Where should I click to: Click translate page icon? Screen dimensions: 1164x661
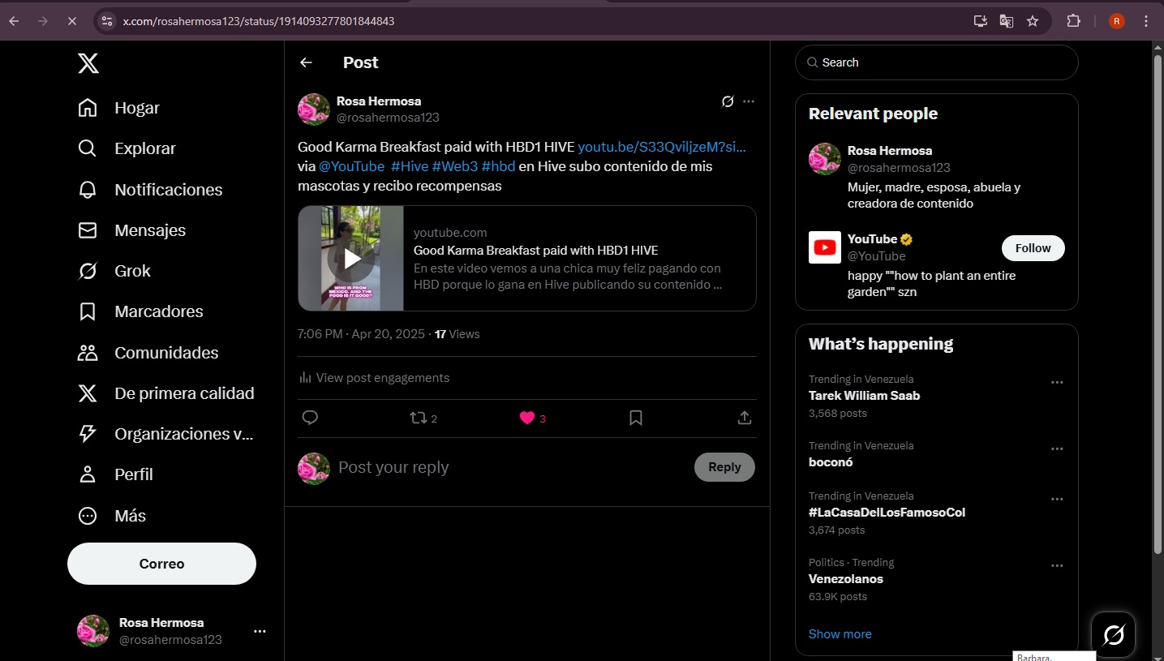coord(1007,21)
